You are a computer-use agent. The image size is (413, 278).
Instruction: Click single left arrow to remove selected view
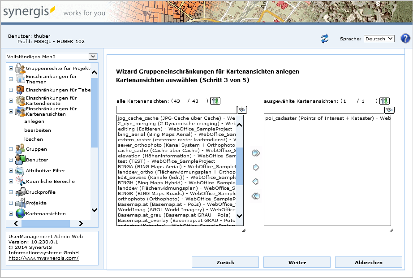click(256, 182)
